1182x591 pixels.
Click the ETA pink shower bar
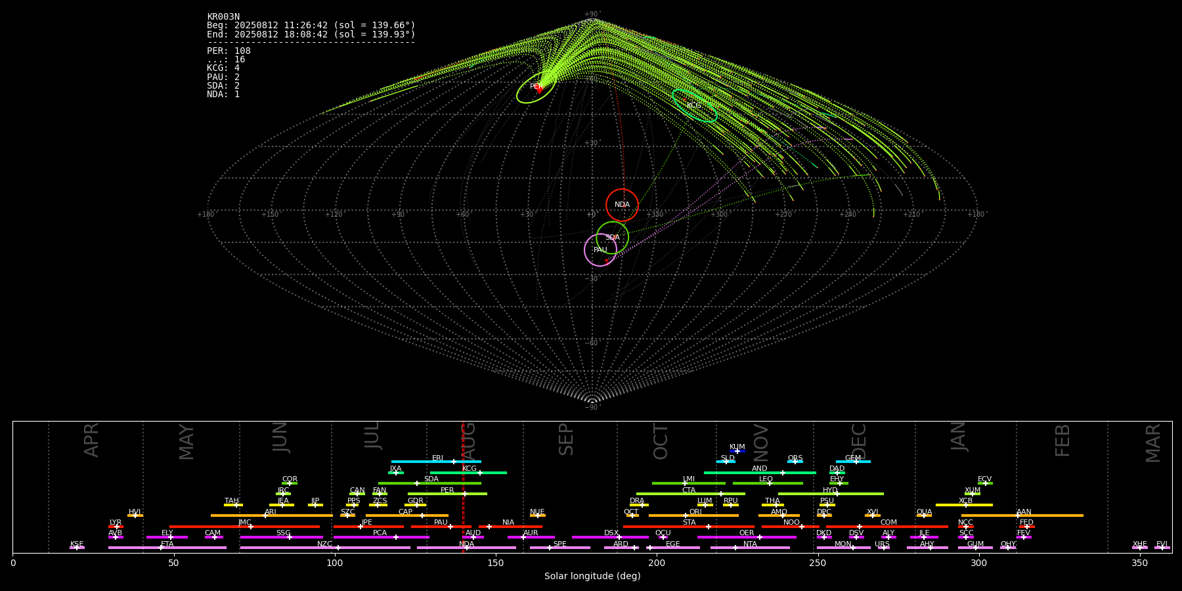167,548
